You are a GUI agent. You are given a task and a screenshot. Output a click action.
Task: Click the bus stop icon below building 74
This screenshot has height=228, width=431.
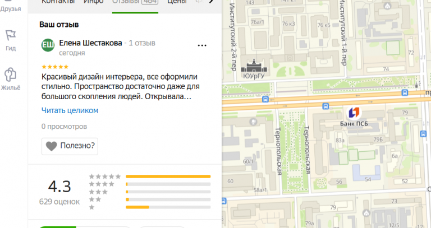point(405,92)
